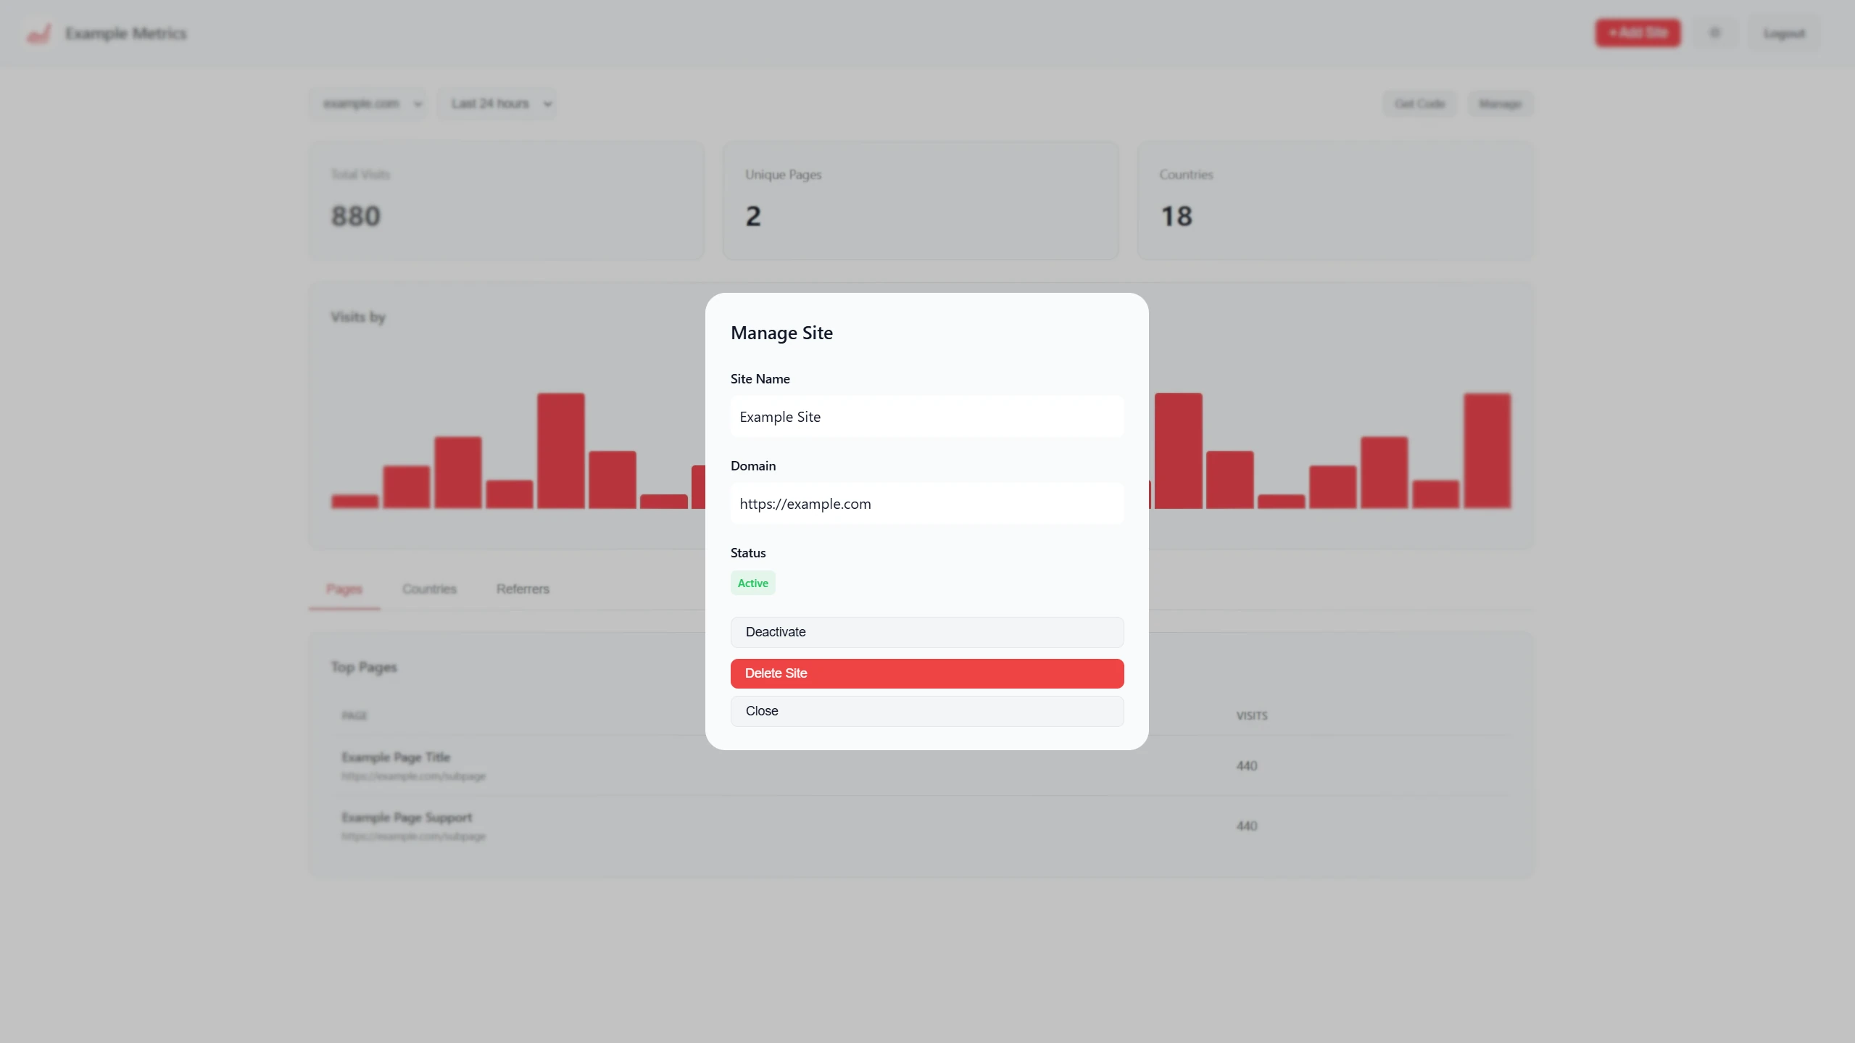This screenshot has width=1855, height=1043.
Task: Click the Example Metrics logo icon
Action: [38, 33]
